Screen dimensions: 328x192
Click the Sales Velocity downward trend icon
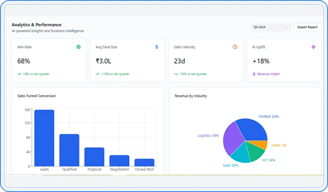(176, 74)
